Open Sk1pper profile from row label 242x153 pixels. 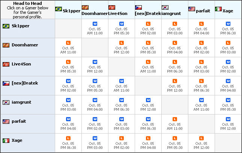[21, 26]
